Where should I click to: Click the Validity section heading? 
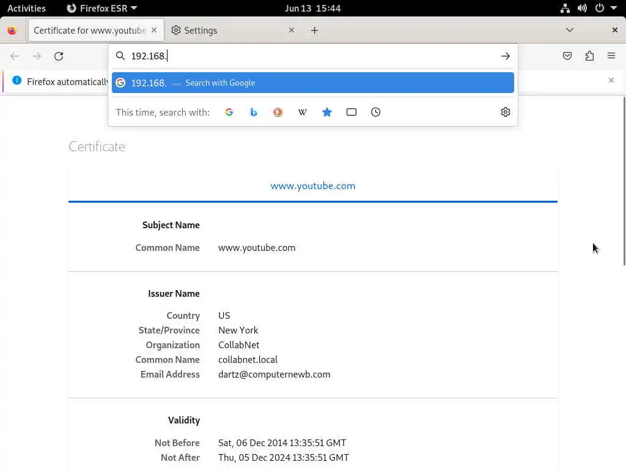[184, 420]
